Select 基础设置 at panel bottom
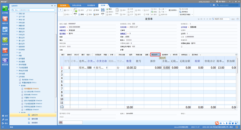Image resolution: width=241 pixels, height=130 pixels. tap(33, 119)
